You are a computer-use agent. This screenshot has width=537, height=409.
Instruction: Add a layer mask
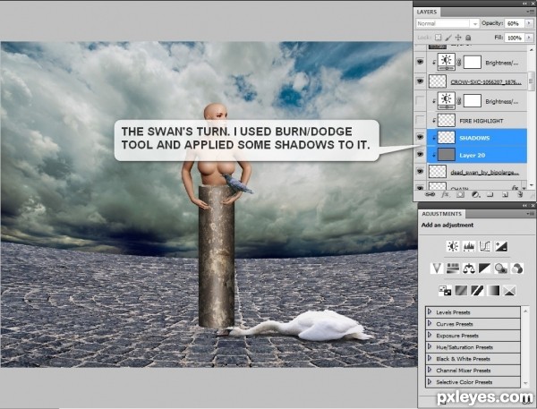[x=460, y=194]
